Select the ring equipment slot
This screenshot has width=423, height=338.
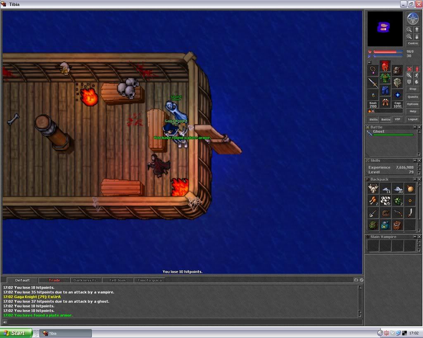[373, 95]
